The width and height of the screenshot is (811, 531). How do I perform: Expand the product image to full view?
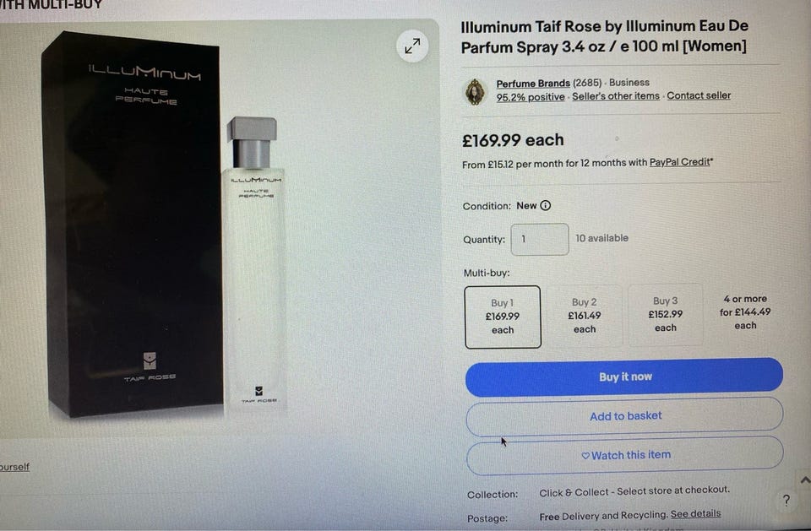(x=412, y=46)
